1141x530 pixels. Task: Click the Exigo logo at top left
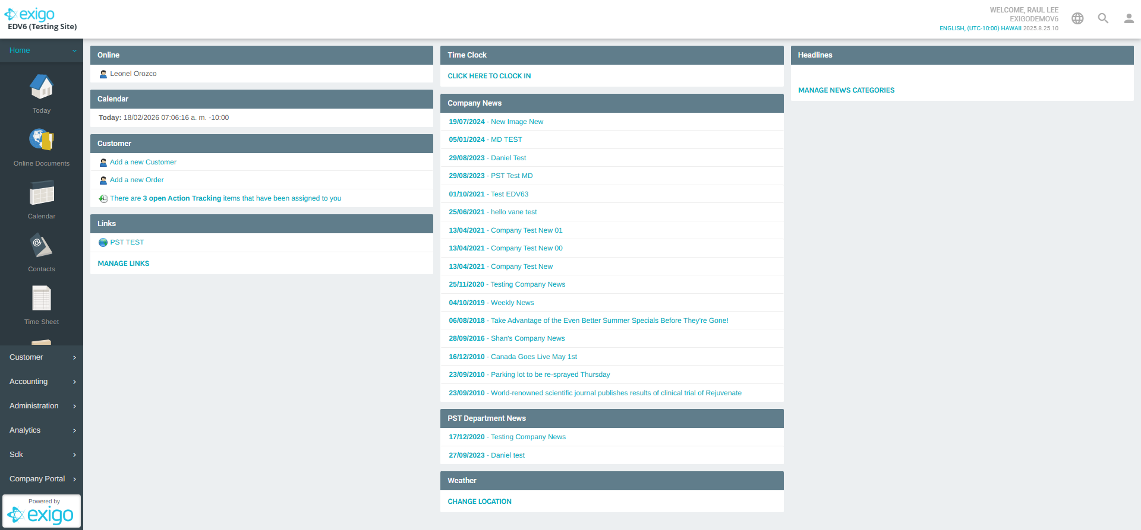tap(30, 14)
